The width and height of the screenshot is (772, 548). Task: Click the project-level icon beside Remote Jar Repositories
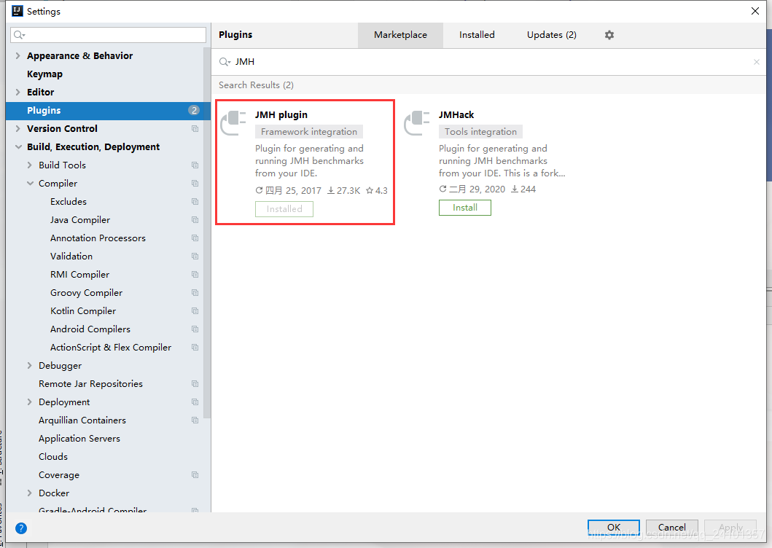click(x=195, y=383)
